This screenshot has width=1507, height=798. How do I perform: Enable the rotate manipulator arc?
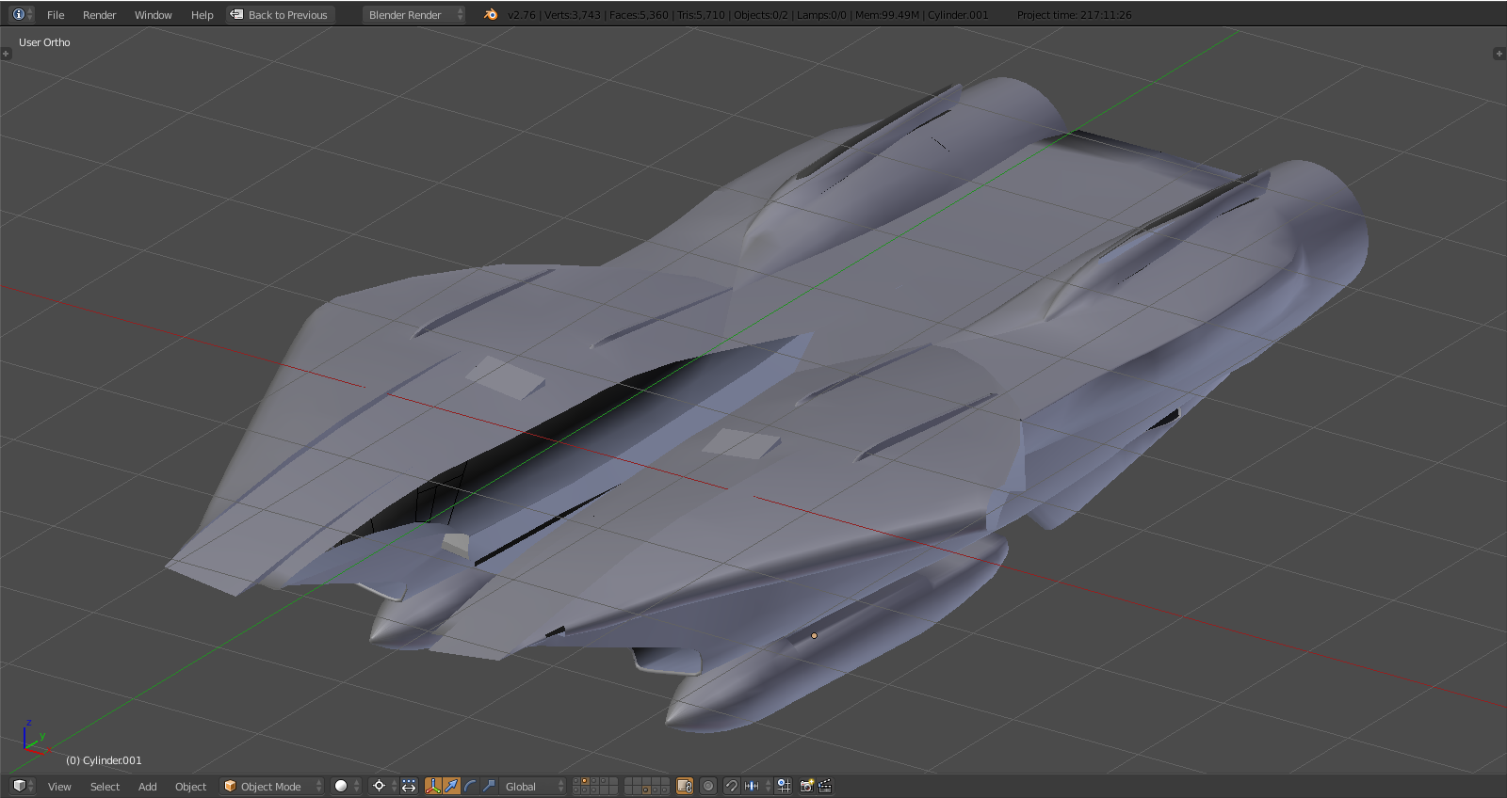tap(470, 786)
